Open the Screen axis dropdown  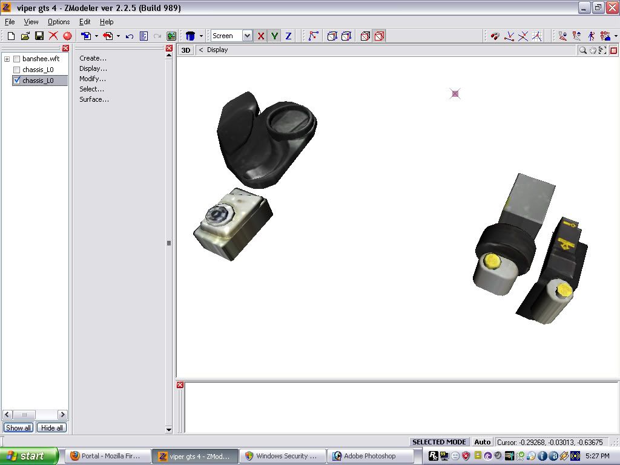(247, 36)
